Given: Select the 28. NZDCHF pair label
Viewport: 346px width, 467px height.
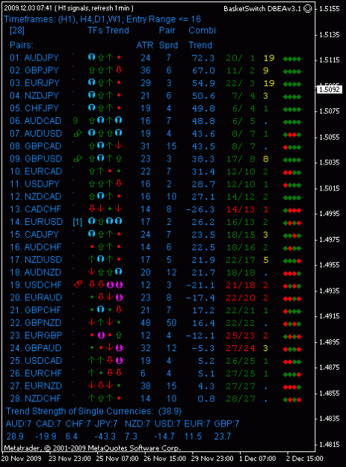Looking at the screenshot, I should 35,398.
